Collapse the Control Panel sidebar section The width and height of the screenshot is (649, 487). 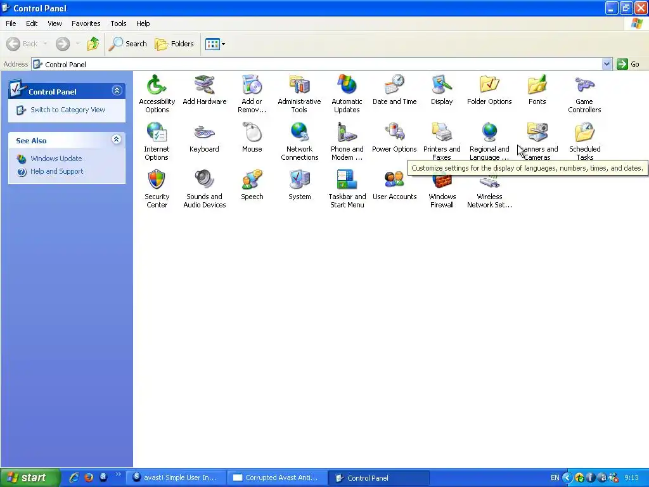pyautogui.click(x=117, y=90)
